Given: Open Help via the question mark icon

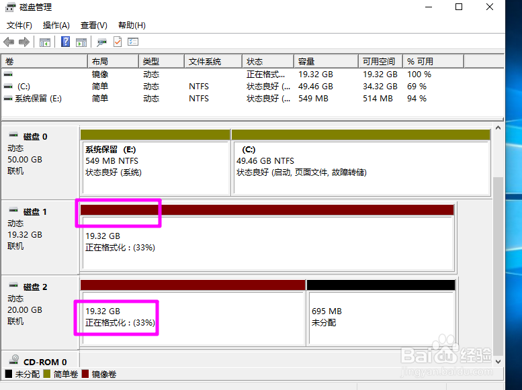Looking at the screenshot, I should 66,42.
